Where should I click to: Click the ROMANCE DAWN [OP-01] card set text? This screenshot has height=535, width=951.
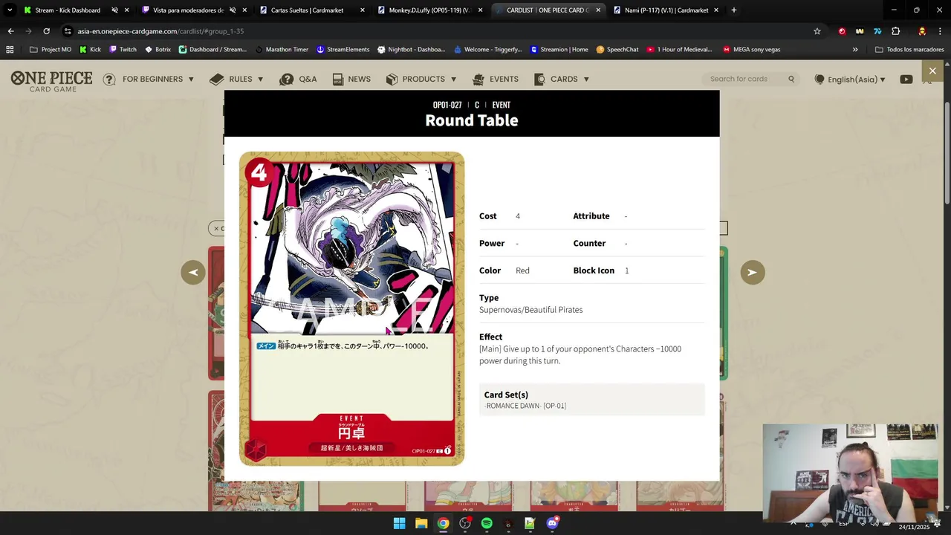[525, 406]
